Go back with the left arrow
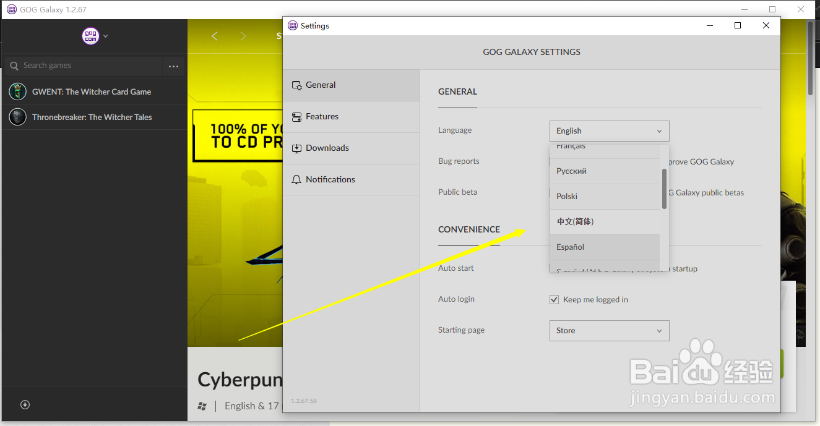The height and width of the screenshot is (426, 820). pyautogui.click(x=215, y=36)
